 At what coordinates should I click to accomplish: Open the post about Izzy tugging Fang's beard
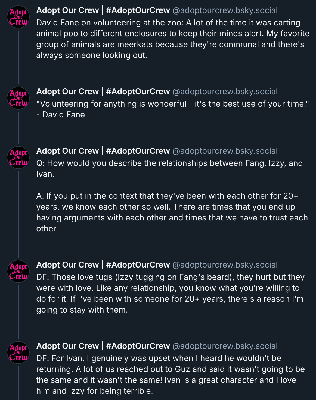[x=172, y=293]
